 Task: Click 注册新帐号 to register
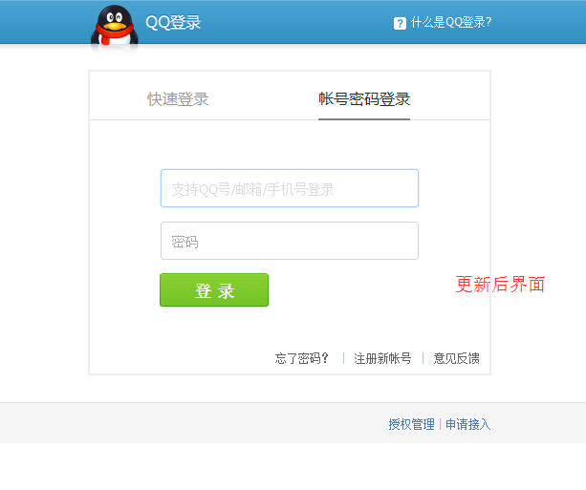click(x=382, y=358)
